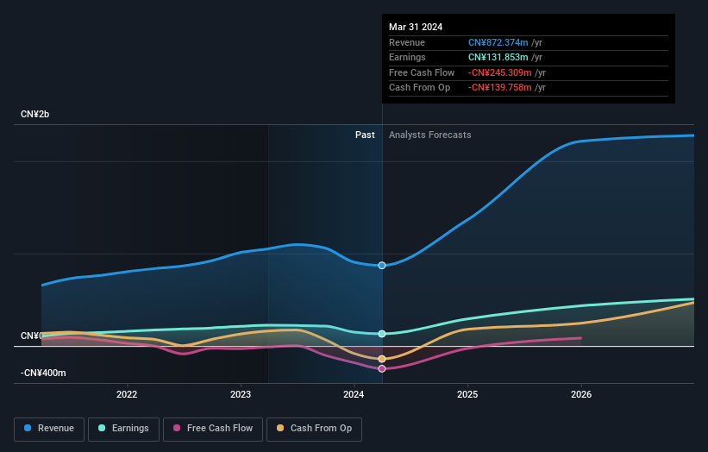Click the Earnings row label in tooltip

407,57
